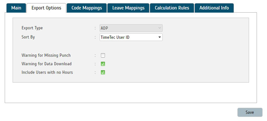Click the Save button

coord(250,112)
